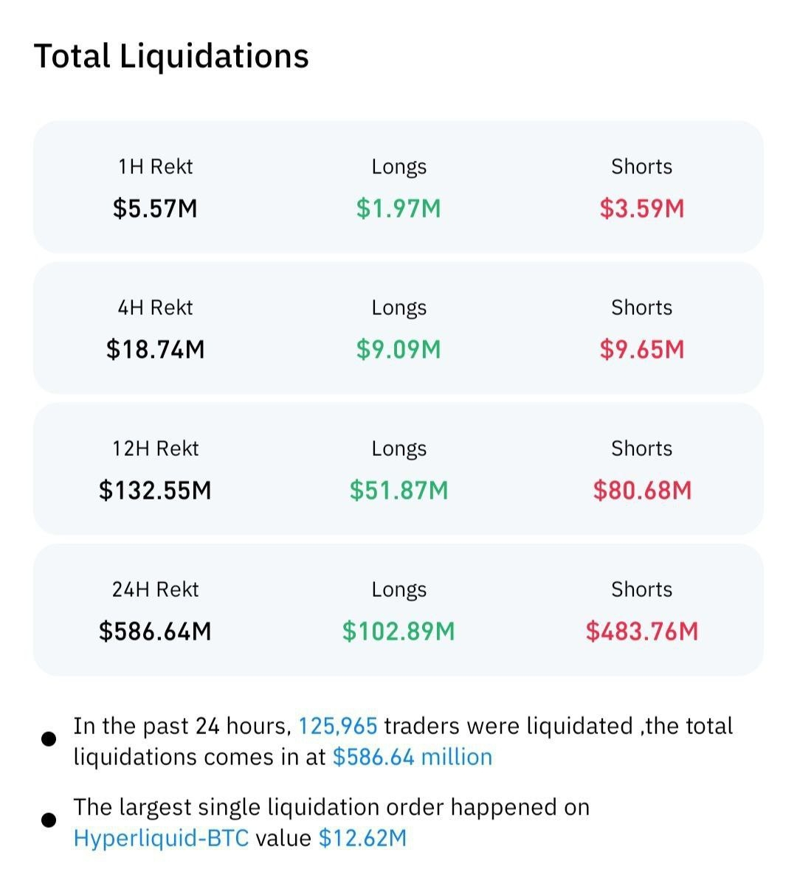797x889 pixels.
Task: Click the 1H Rekt row label
Action: [155, 167]
